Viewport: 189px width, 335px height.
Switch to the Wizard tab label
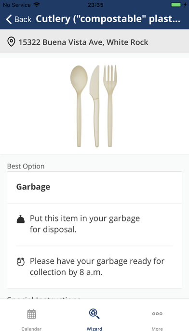pos(94,329)
